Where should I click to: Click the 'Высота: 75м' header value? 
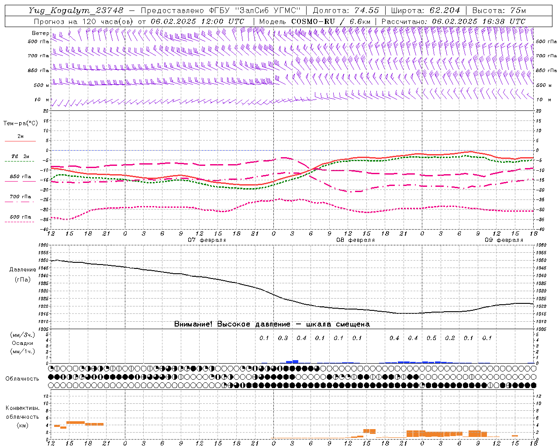point(499,10)
